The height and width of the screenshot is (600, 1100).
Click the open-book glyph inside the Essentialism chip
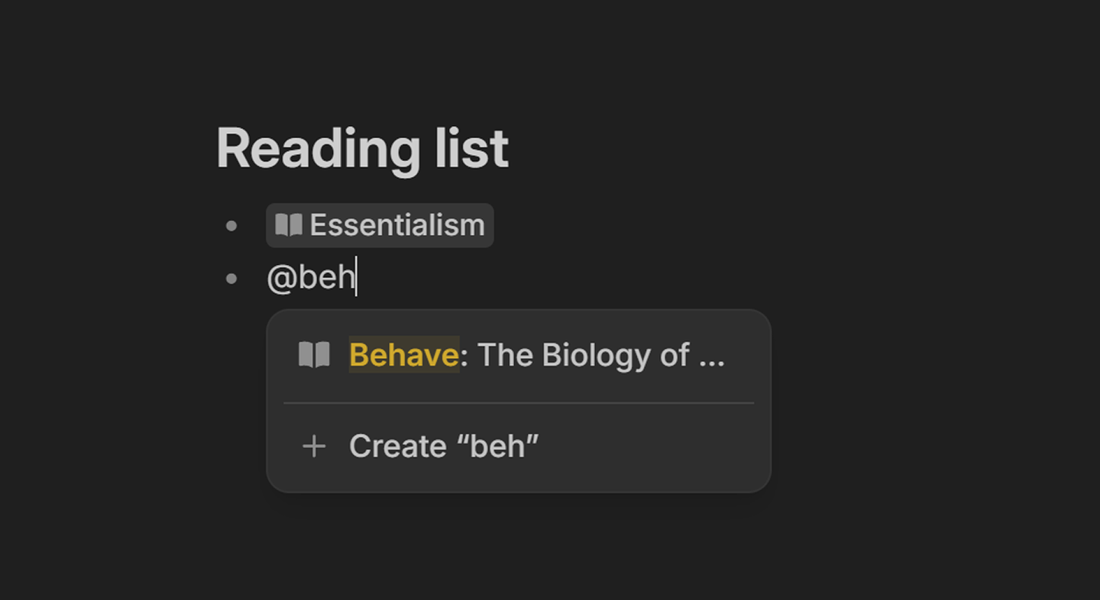click(289, 224)
